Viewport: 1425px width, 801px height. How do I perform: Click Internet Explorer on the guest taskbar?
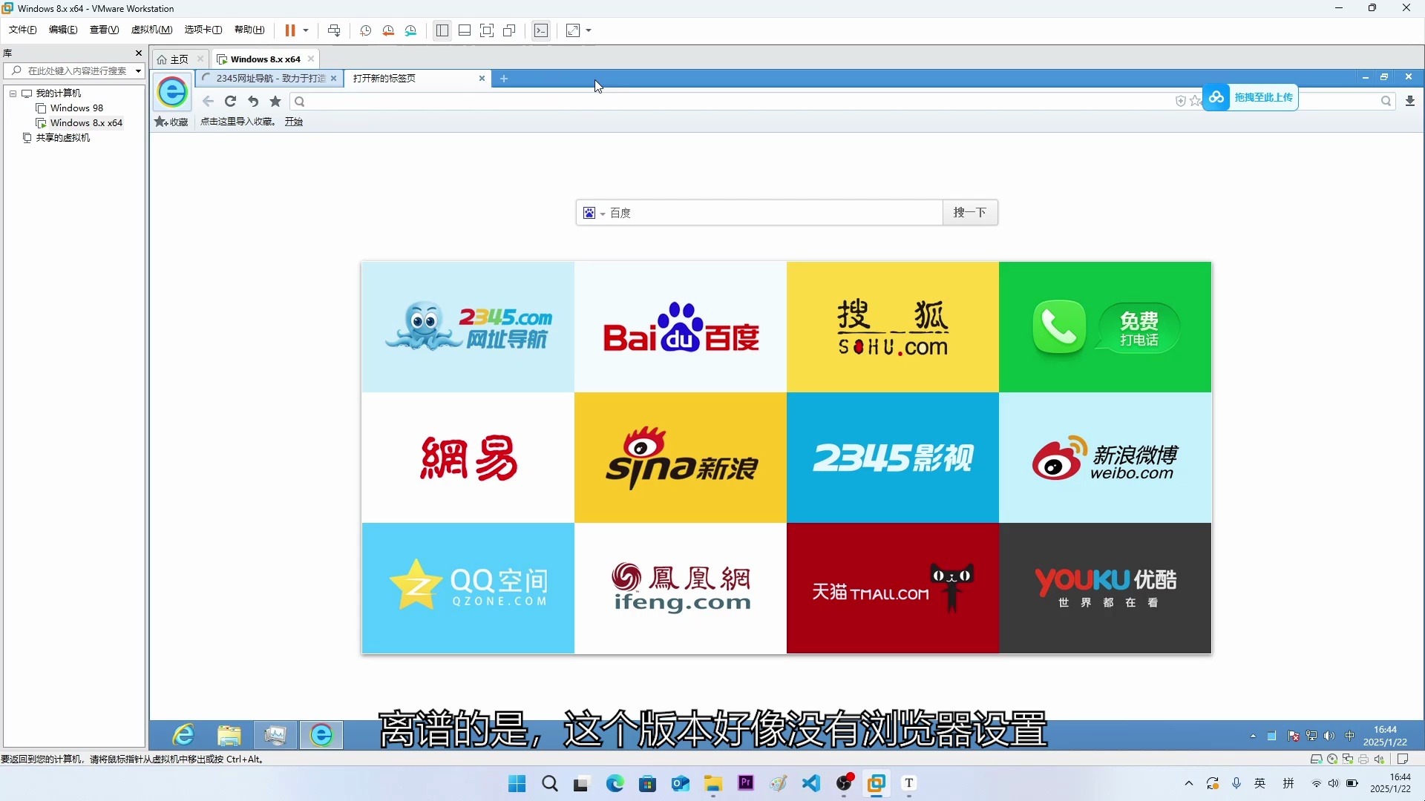click(183, 735)
